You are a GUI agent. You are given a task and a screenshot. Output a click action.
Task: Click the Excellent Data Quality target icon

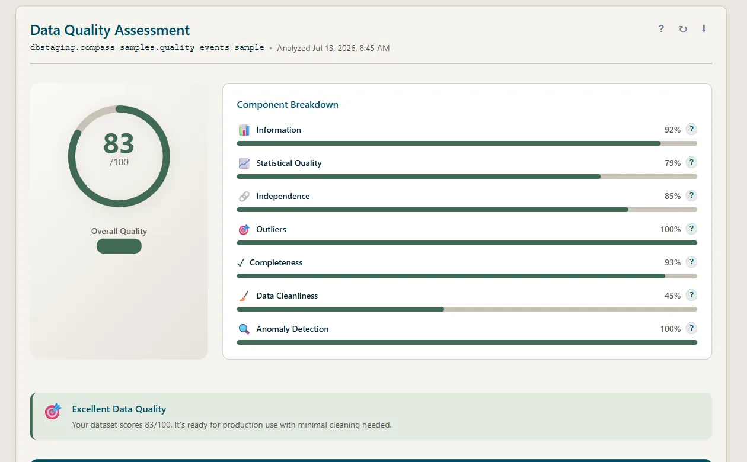coord(53,411)
